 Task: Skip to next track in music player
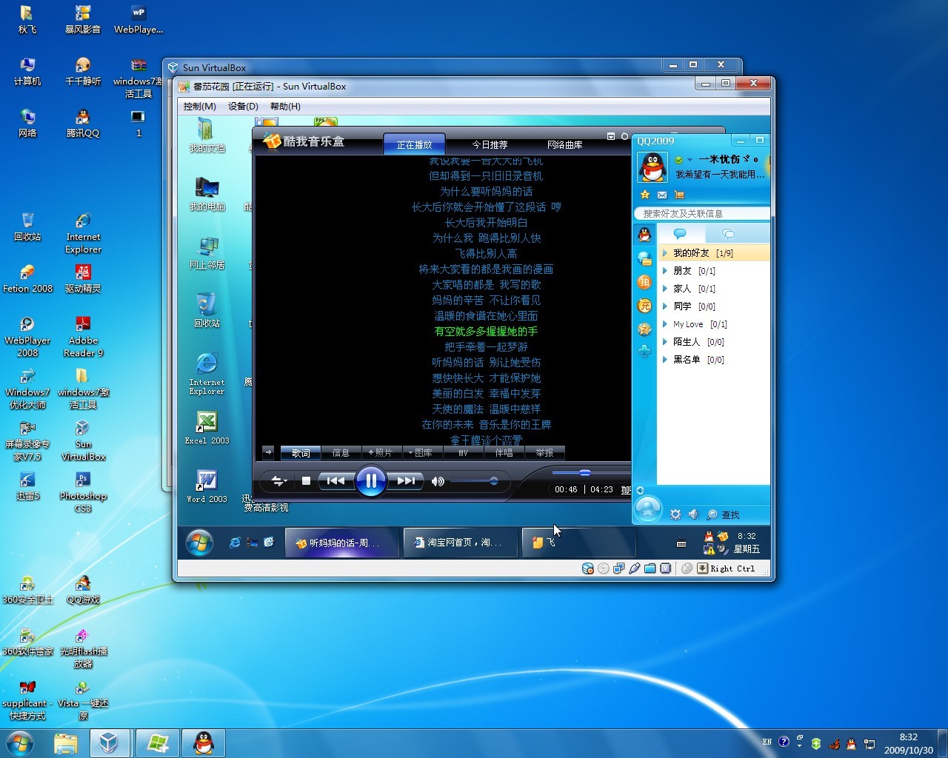tap(406, 481)
